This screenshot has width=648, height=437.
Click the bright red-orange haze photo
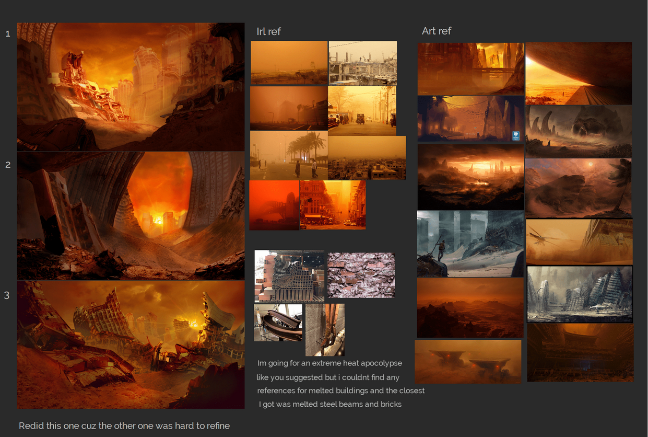[x=274, y=205]
